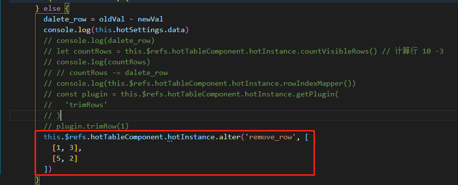Click the 'remove_row' string literal
The image size is (458, 185).
(271, 137)
